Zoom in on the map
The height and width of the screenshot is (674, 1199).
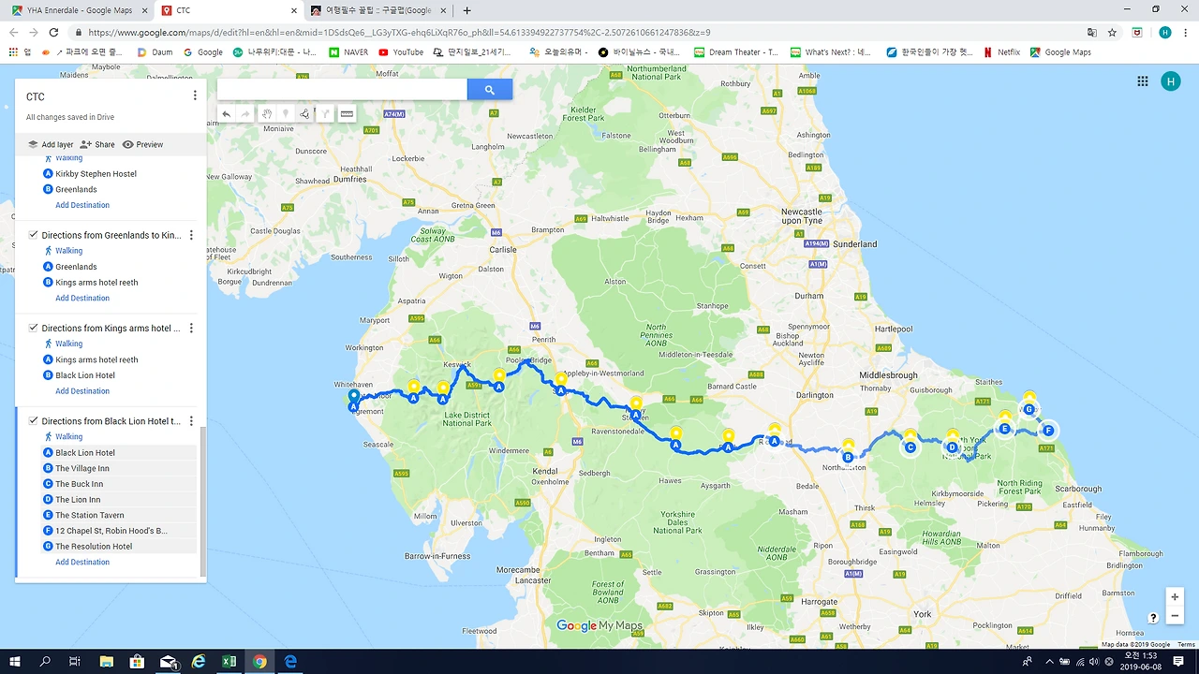click(1175, 597)
